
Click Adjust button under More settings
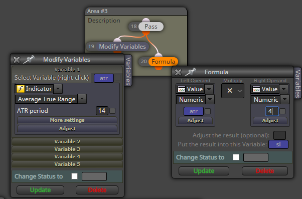pyautogui.click(x=67, y=128)
